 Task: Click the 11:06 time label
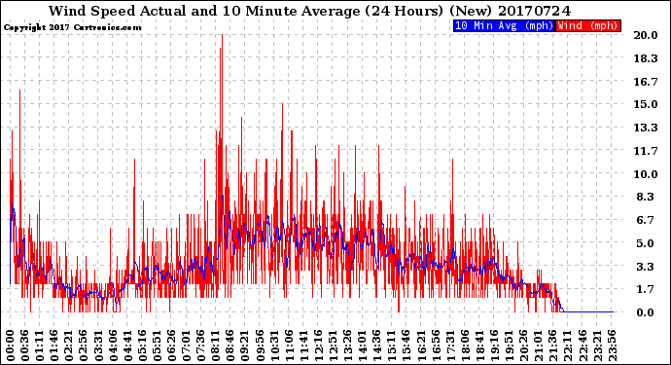coord(288,346)
